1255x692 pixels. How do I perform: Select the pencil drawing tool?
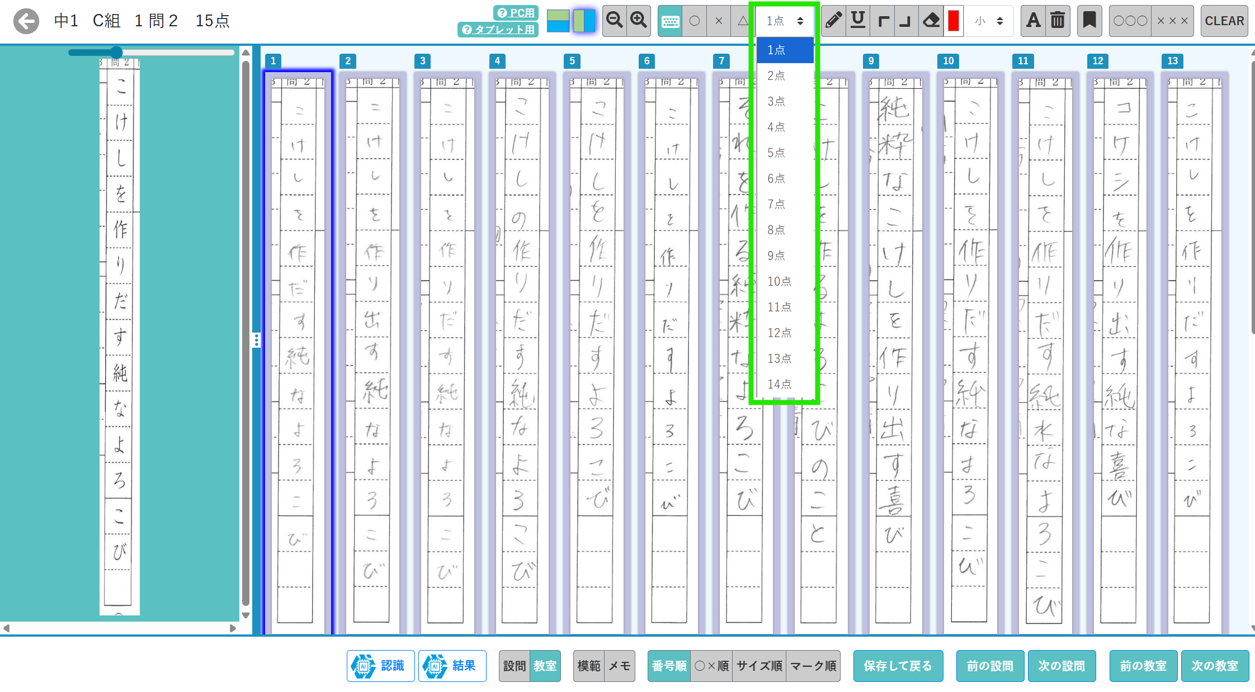coord(833,21)
